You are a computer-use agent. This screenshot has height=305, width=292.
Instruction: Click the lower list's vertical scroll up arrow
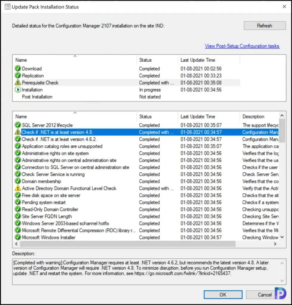(x=282, y=115)
